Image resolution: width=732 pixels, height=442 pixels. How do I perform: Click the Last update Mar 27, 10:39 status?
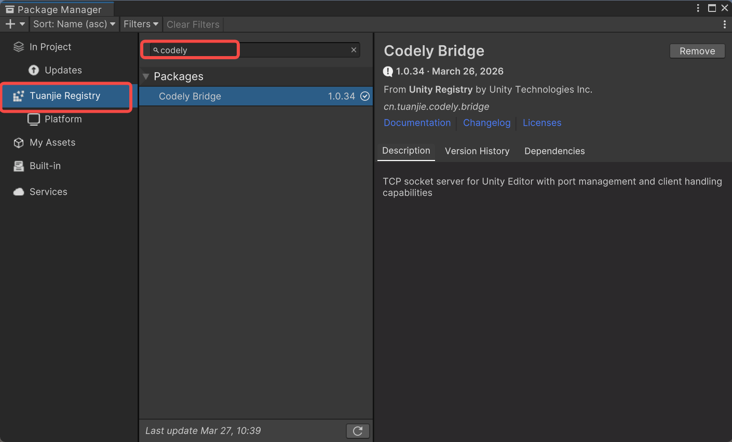pos(203,431)
